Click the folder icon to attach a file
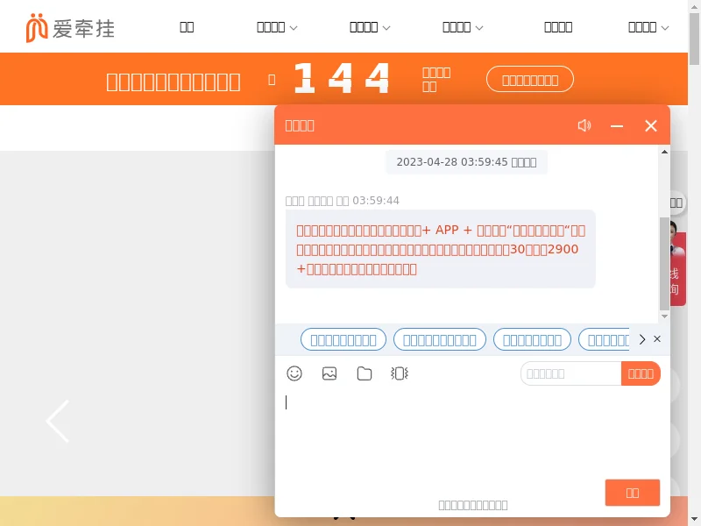701x526 pixels. pos(365,373)
